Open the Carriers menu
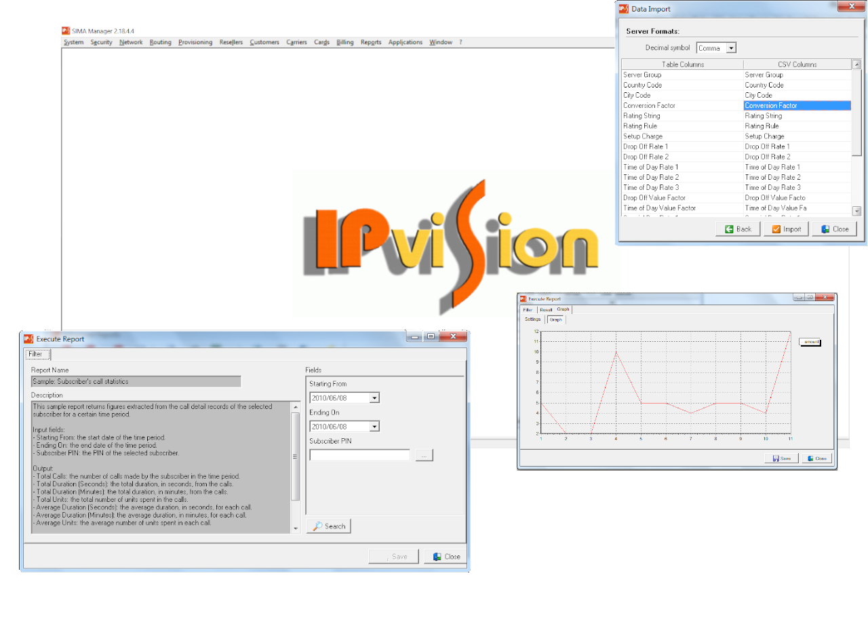Viewport: 868px width, 624px height. (296, 42)
